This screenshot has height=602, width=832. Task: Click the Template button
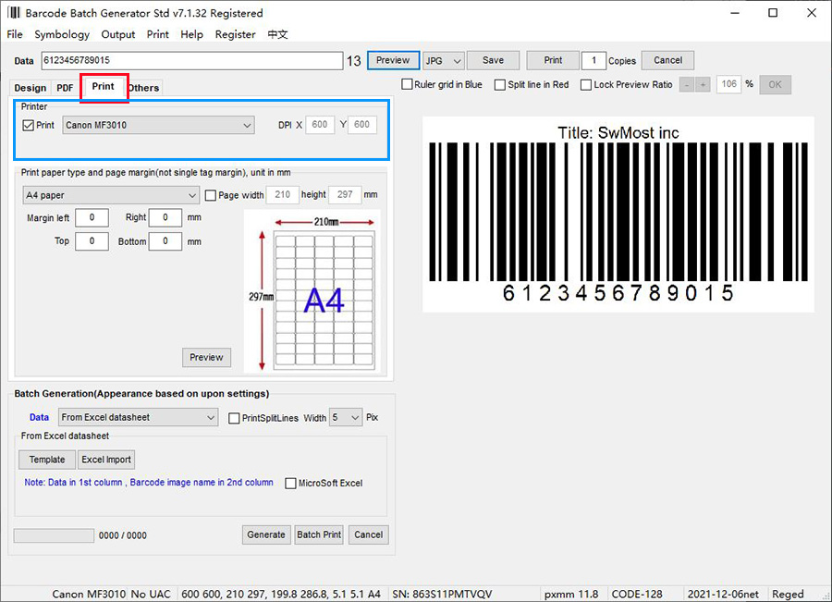coord(47,460)
